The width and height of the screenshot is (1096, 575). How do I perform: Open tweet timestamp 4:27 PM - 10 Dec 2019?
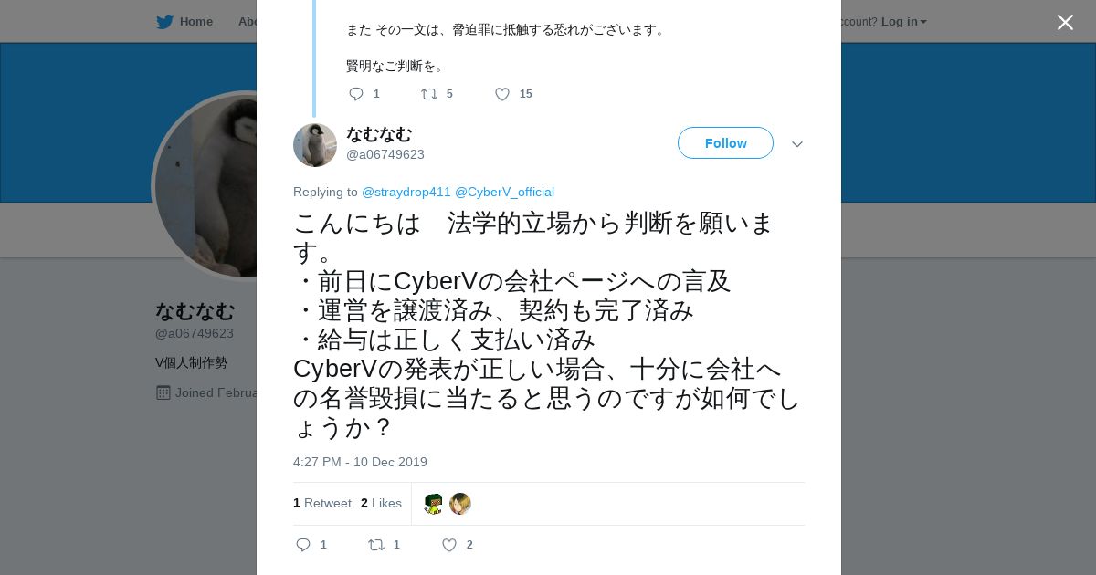[360, 462]
